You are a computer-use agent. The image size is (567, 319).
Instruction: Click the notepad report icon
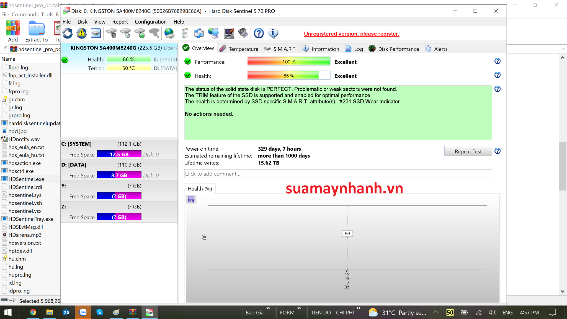click(x=185, y=33)
